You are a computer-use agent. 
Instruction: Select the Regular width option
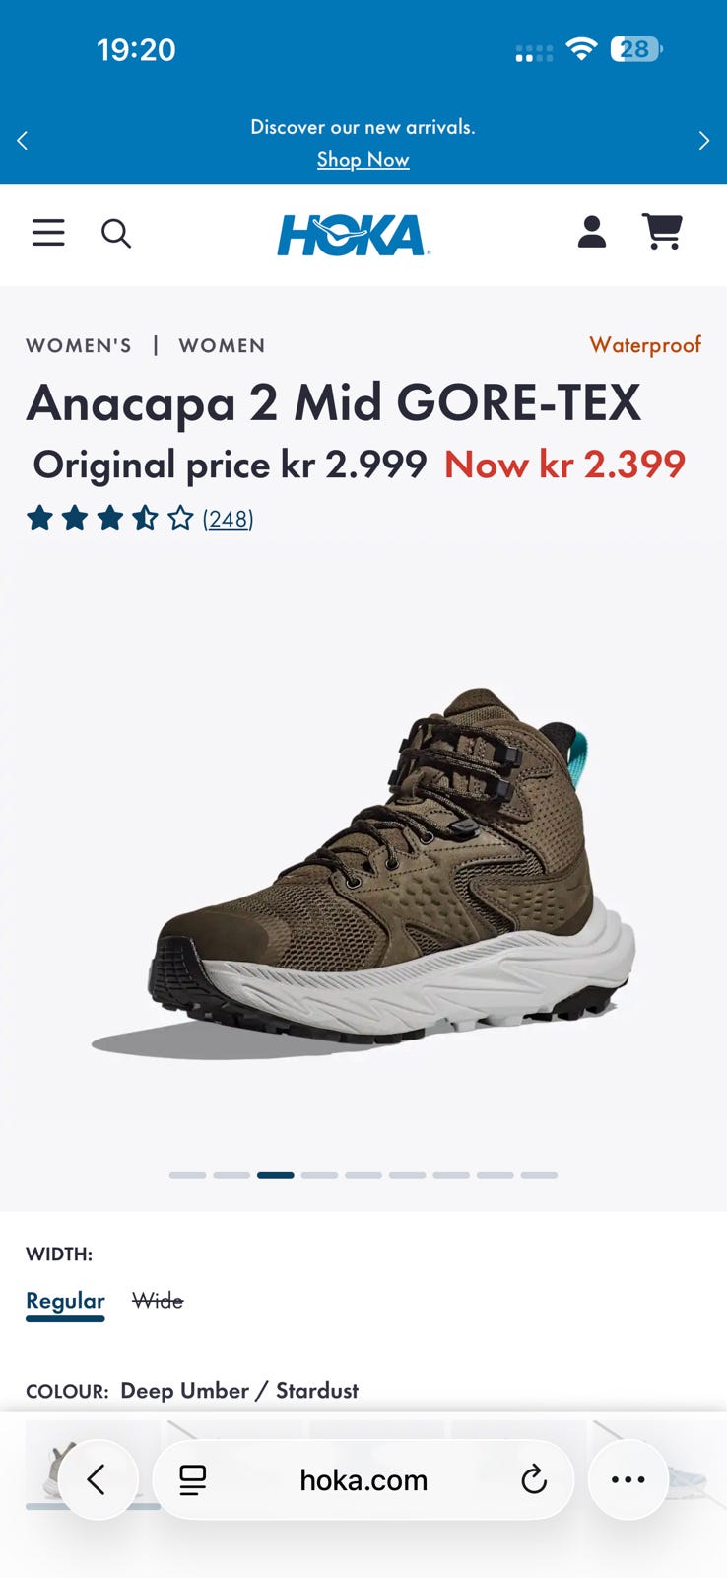(x=65, y=1301)
